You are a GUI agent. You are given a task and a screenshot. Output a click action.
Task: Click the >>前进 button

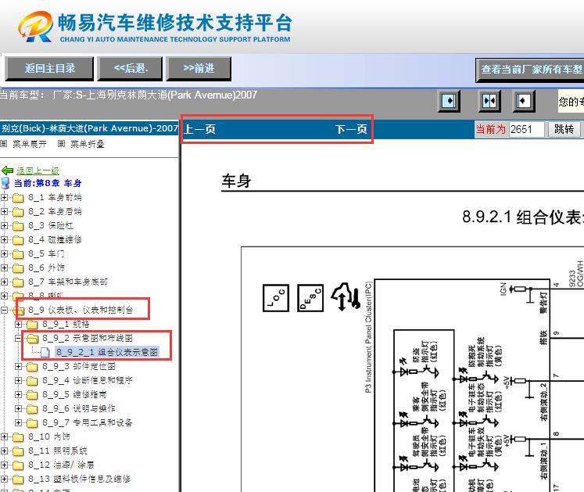[199, 69]
